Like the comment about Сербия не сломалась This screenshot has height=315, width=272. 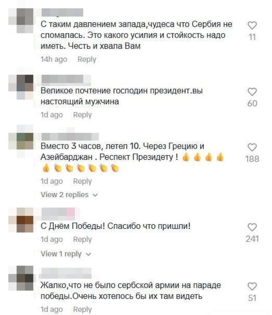[x=252, y=25]
